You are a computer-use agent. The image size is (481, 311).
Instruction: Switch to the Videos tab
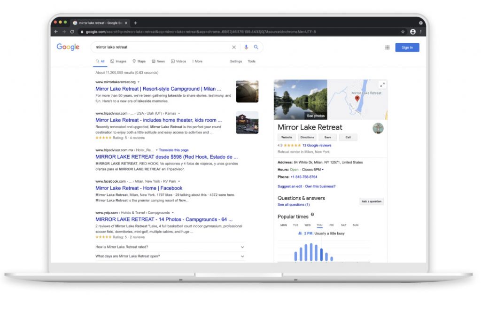(x=178, y=62)
